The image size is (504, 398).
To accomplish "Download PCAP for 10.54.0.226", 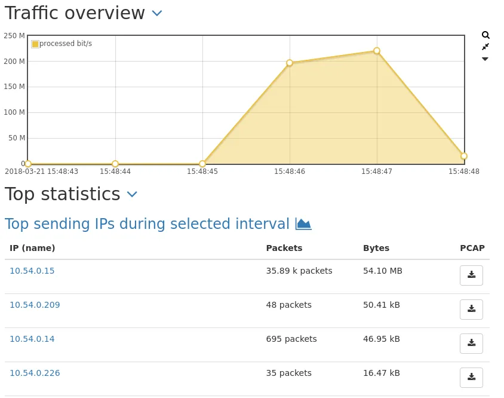I will (x=471, y=378).
